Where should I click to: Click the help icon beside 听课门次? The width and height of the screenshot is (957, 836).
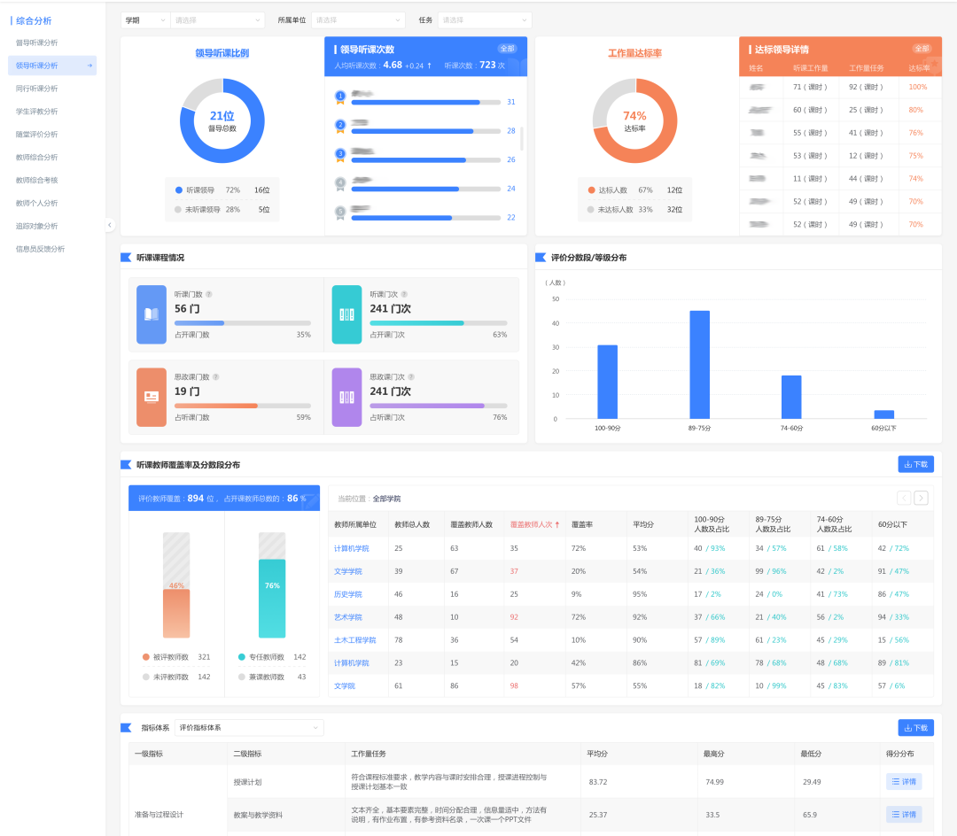tap(404, 294)
